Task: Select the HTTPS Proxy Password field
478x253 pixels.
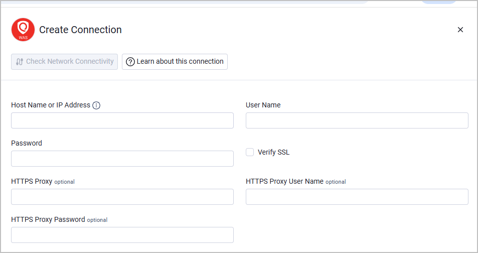Action: 122,235
